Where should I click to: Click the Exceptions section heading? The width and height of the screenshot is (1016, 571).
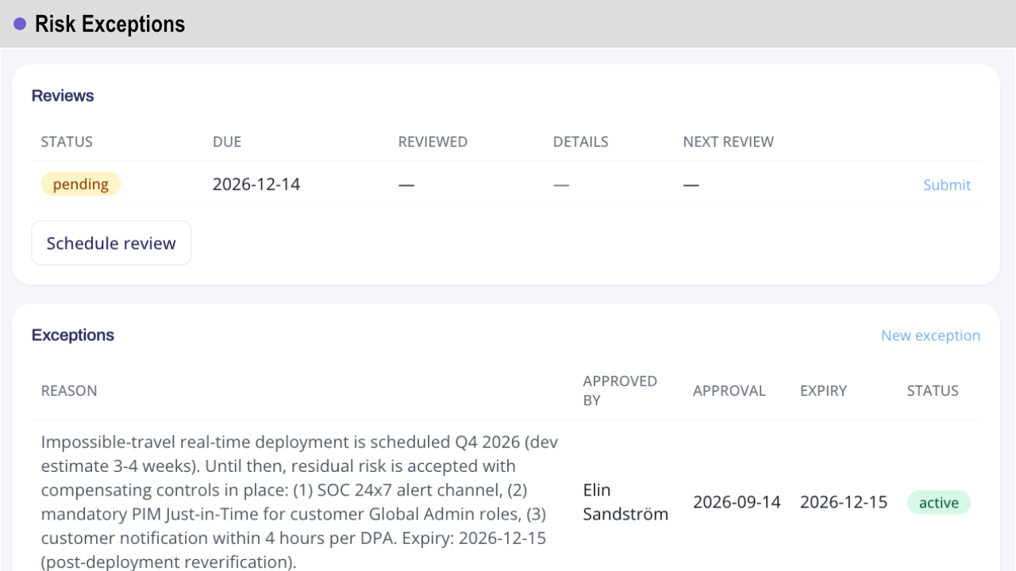coord(73,335)
